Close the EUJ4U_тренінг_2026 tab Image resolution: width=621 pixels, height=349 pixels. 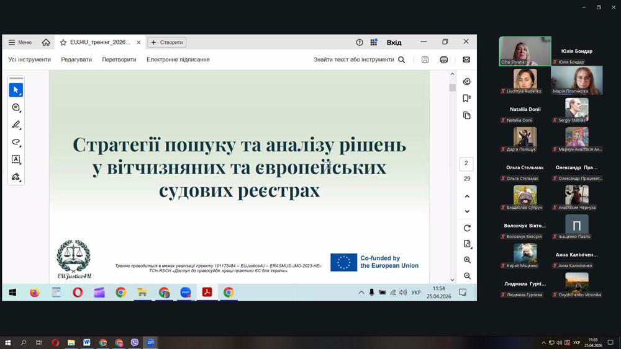(138, 42)
